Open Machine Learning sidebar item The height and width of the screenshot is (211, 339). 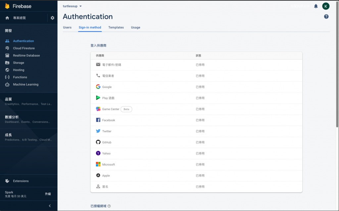25,85
